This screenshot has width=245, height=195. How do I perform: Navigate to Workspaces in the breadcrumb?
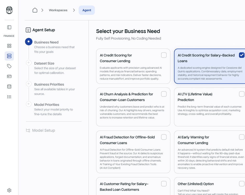[58, 10]
